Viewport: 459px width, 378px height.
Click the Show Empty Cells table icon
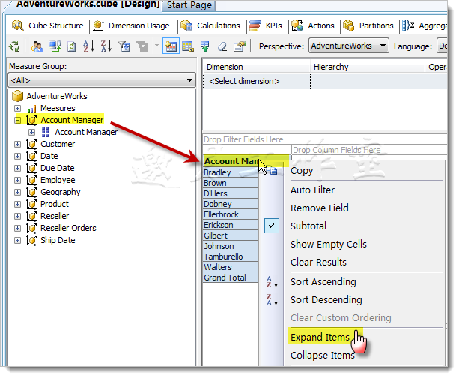pyautogui.click(x=188, y=46)
